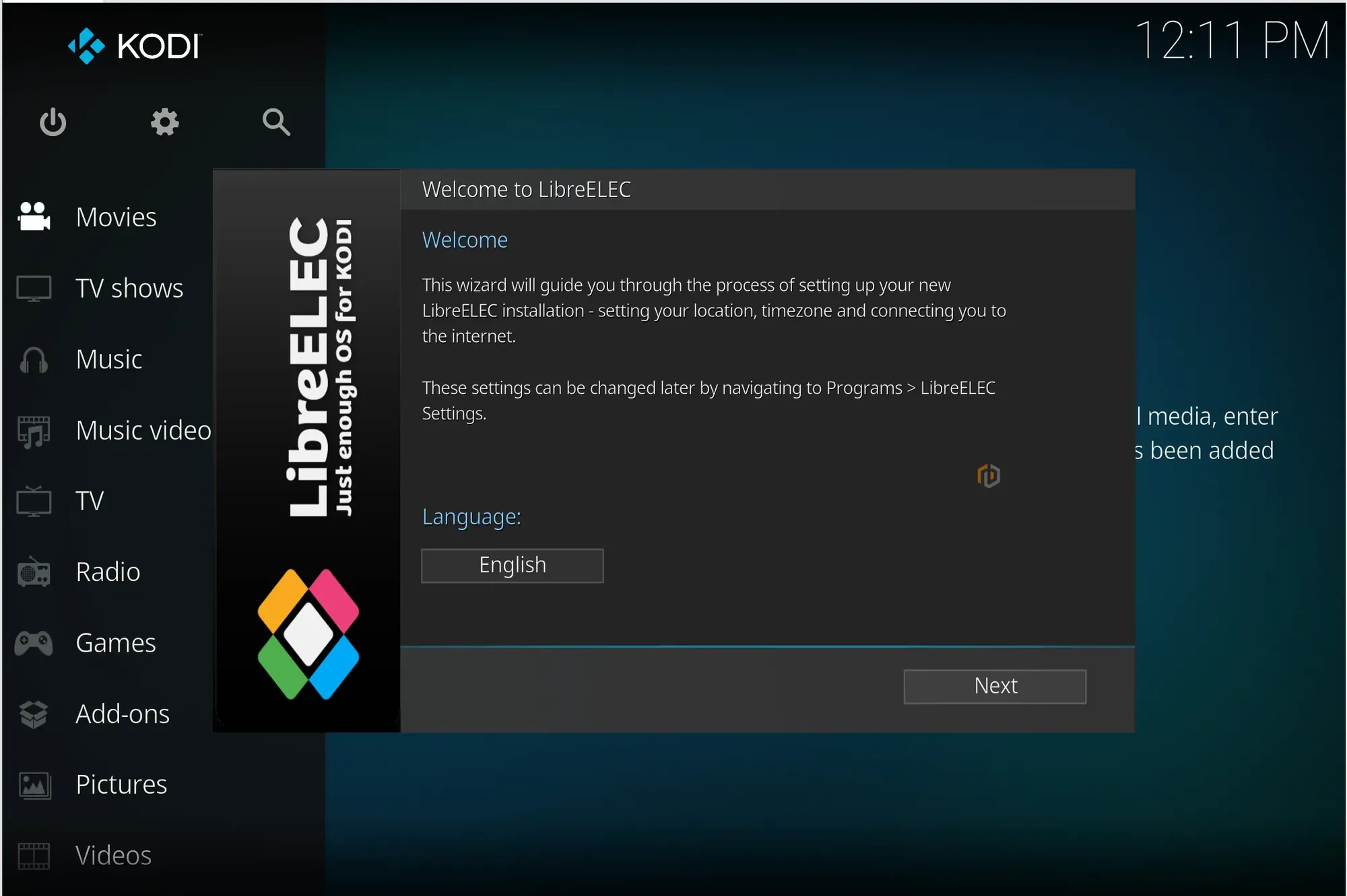Click the Pictures image icon
1347x896 pixels.
pos(35,785)
